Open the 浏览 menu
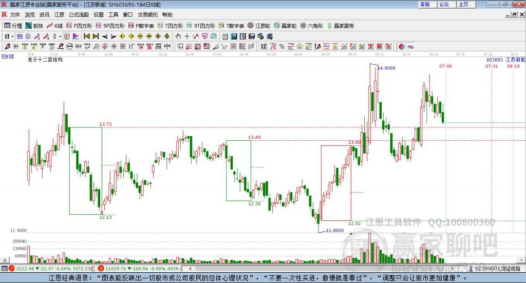 coord(29,15)
